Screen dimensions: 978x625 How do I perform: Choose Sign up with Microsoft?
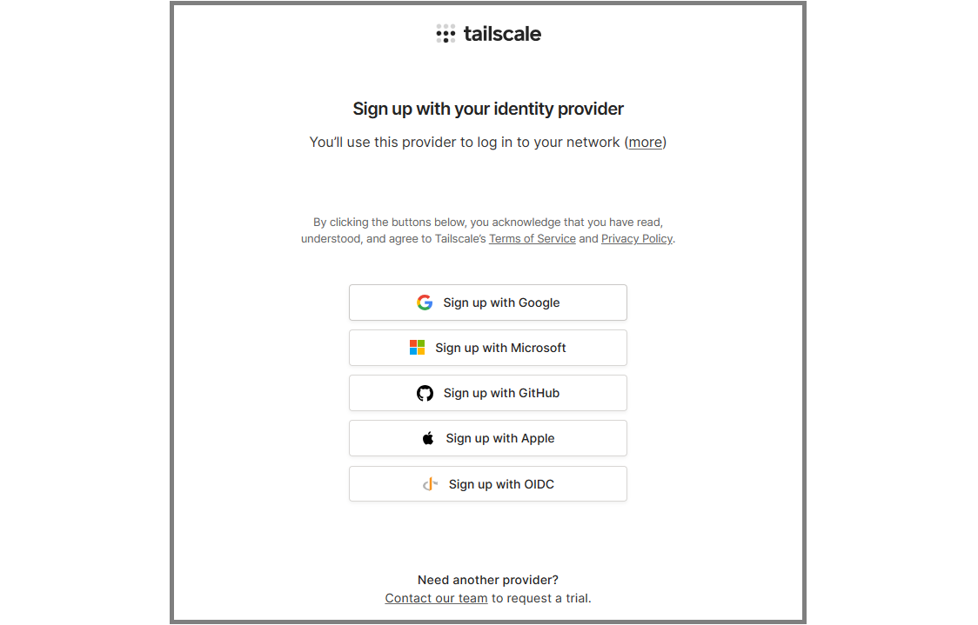pos(488,348)
